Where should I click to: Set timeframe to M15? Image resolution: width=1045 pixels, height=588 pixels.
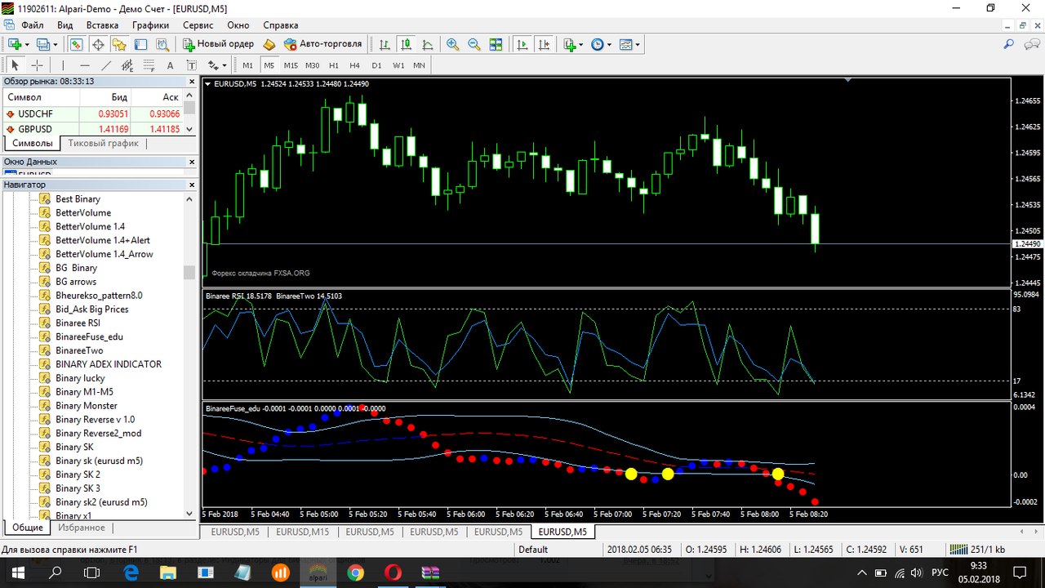291,65
